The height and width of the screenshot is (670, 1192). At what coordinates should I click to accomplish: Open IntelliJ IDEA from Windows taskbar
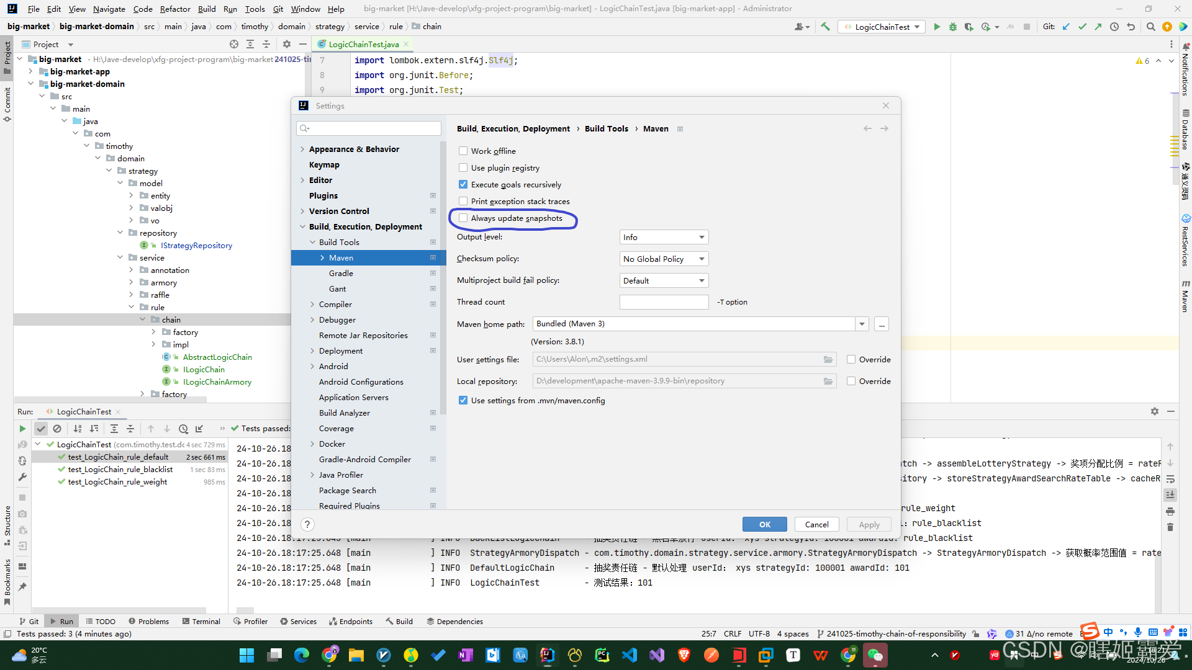(x=547, y=654)
